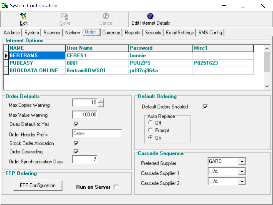273x205 pixels.
Task: Click the PUUZPS password cell
Action: tap(161, 63)
